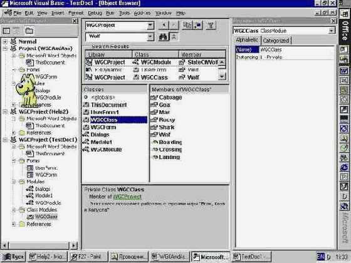Click the binoculars Search icon

point(164,37)
